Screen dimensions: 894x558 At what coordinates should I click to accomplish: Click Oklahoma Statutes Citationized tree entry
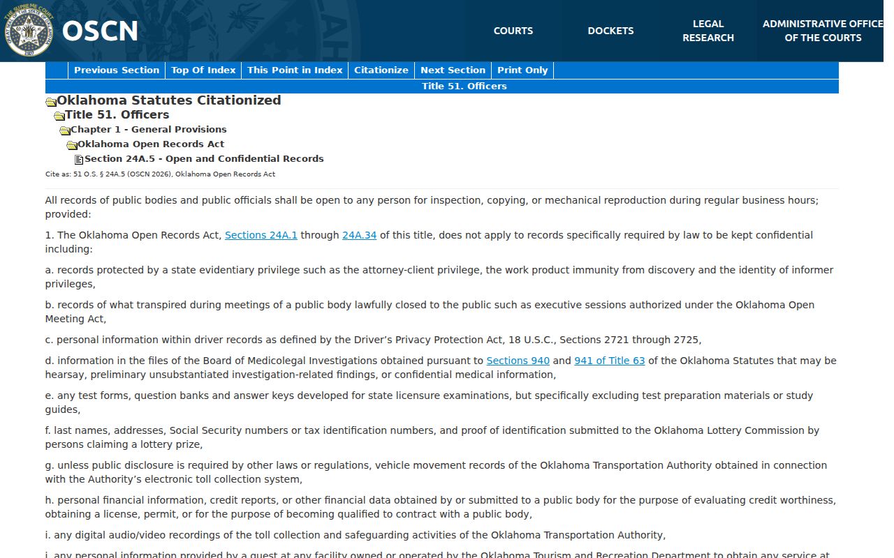(x=169, y=100)
